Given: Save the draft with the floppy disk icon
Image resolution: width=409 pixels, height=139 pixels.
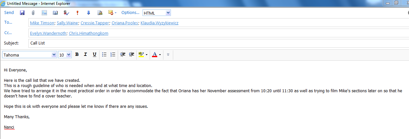Looking at the screenshot, I should 22,13.
